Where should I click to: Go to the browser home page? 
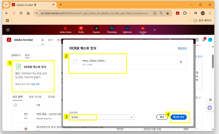point(28,13)
